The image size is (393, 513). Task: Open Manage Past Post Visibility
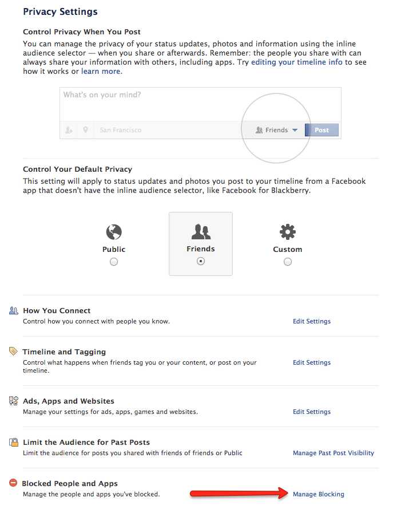click(x=334, y=453)
